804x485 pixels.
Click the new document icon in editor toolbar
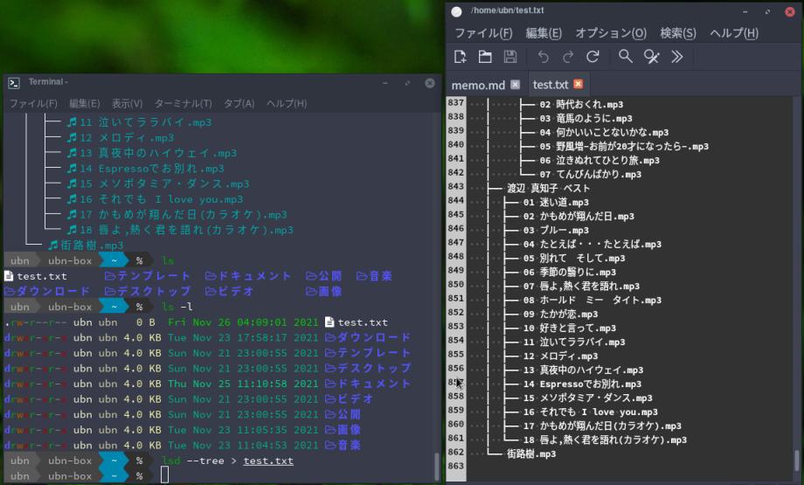pyautogui.click(x=460, y=57)
